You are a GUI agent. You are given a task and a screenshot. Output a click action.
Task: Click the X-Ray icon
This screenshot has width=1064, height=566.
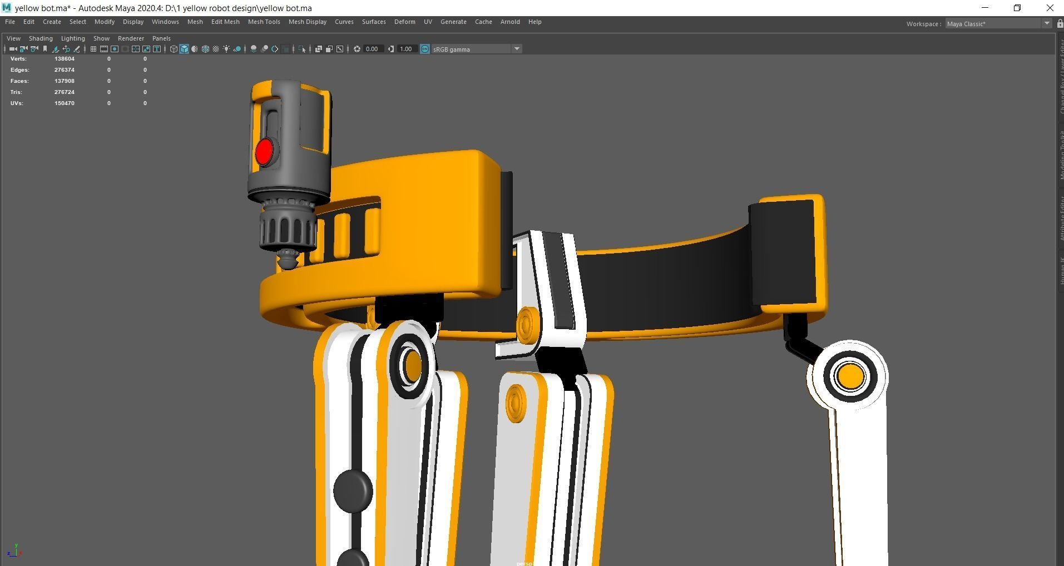click(319, 49)
